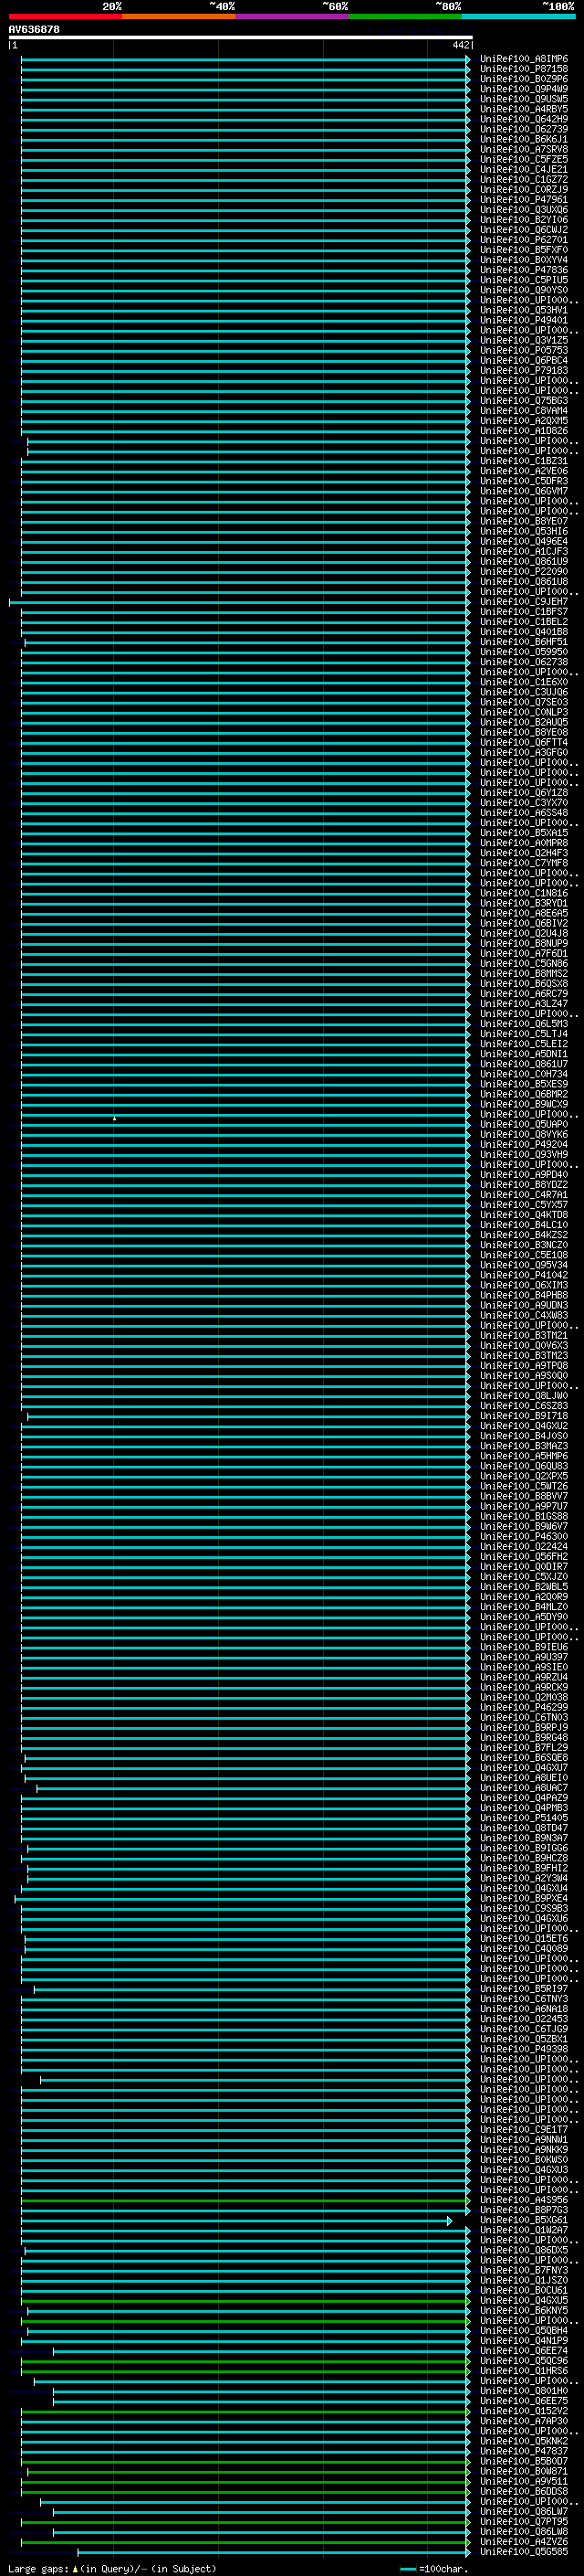Select label UniRef100_Q2XPX5
Image resolution: width=584 pixels, height=2576 pixels.
[x=524, y=1475]
